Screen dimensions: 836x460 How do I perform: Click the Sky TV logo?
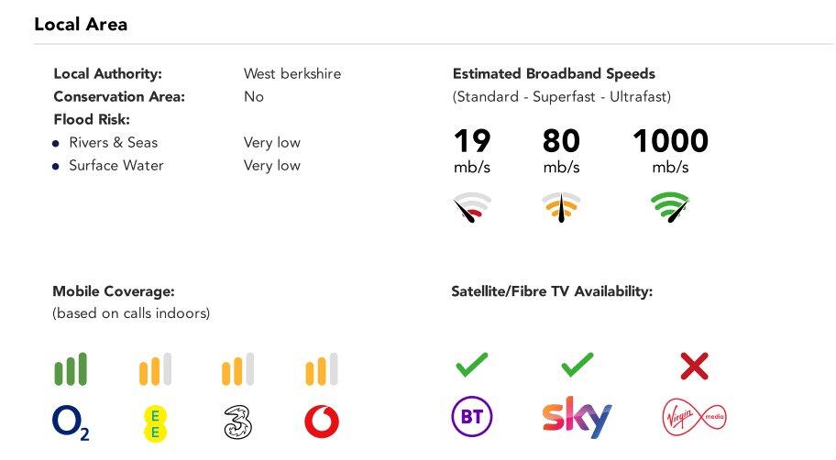click(x=576, y=418)
